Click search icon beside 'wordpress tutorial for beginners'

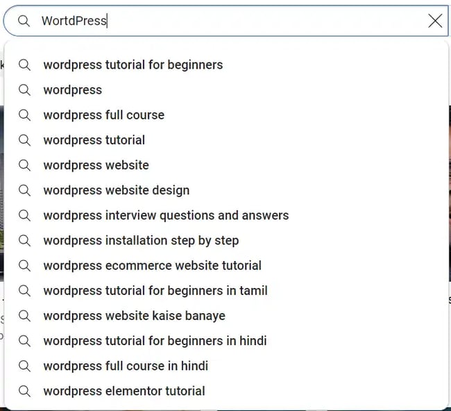click(x=24, y=65)
